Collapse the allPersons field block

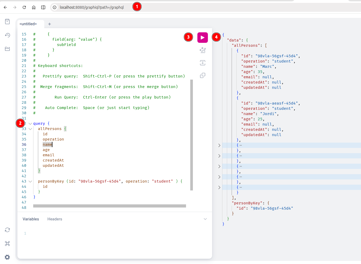[x=30, y=129]
